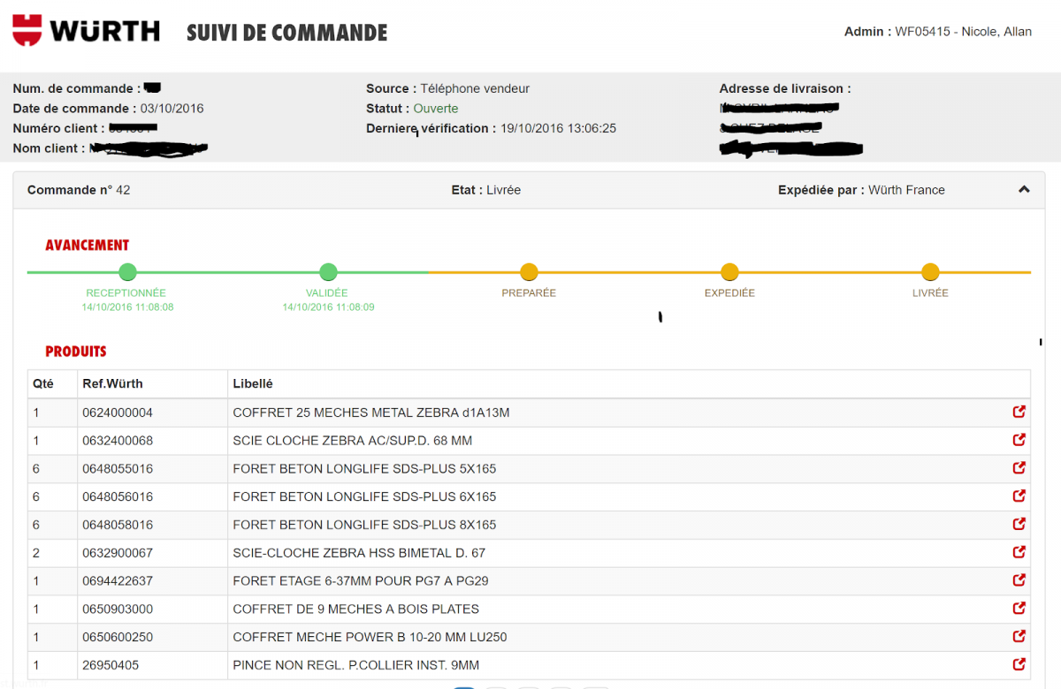Open external link for FORET BETON SDS-PLUS 8X165

(1019, 524)
